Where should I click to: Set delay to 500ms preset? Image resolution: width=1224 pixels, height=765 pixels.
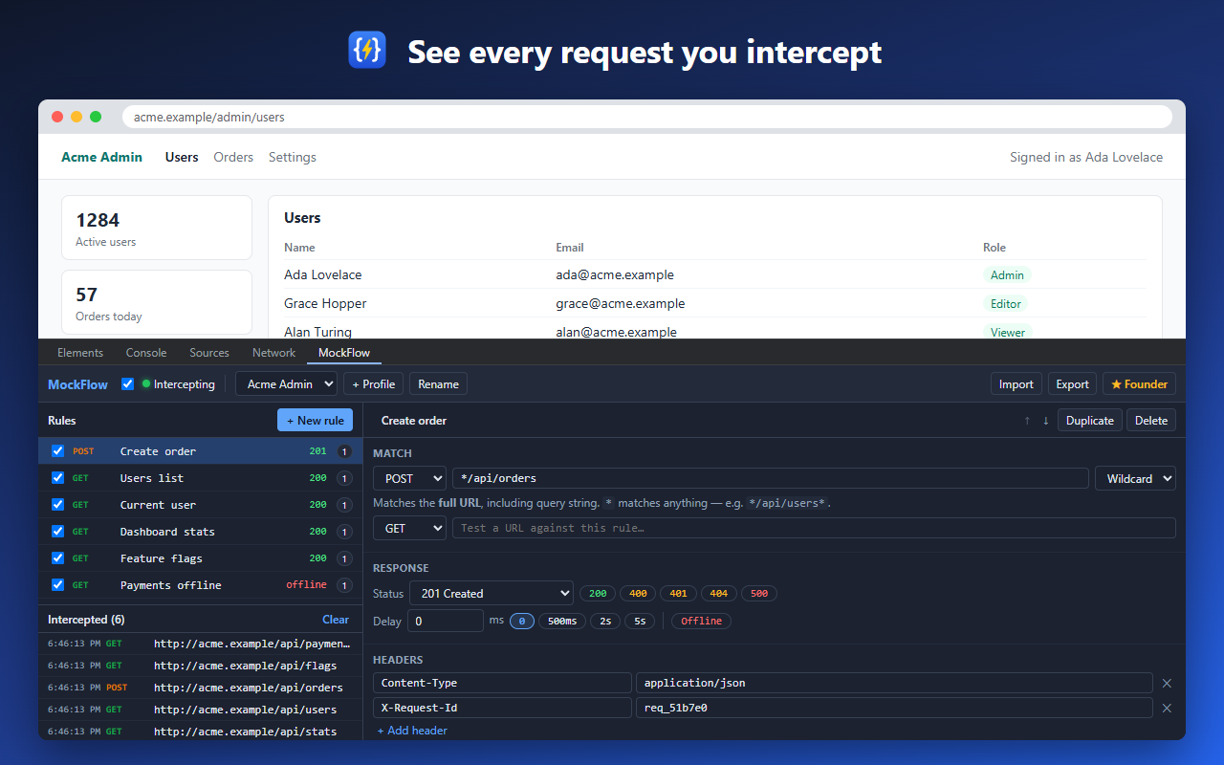point(562,621)
